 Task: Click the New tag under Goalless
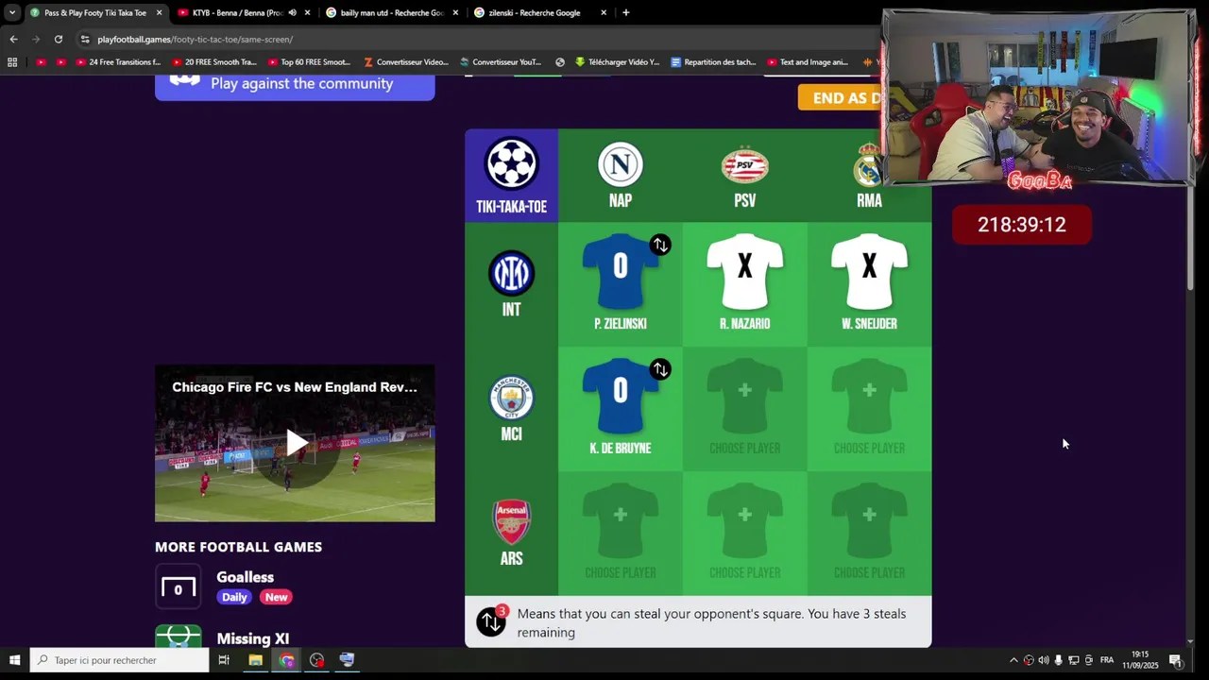(x=276, y=597)
